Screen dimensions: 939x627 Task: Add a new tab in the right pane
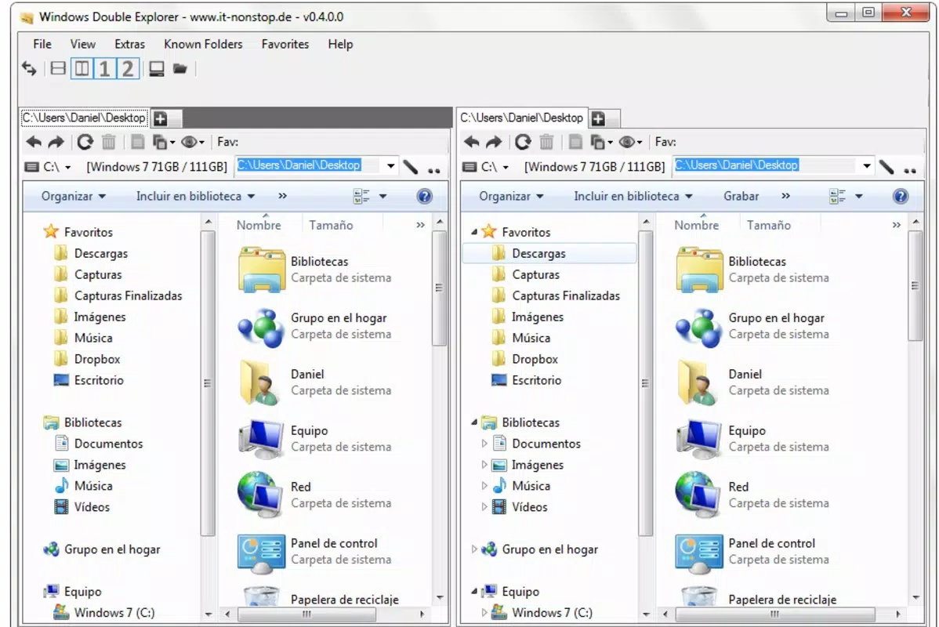pyautogui.click(x=598, y=118)
